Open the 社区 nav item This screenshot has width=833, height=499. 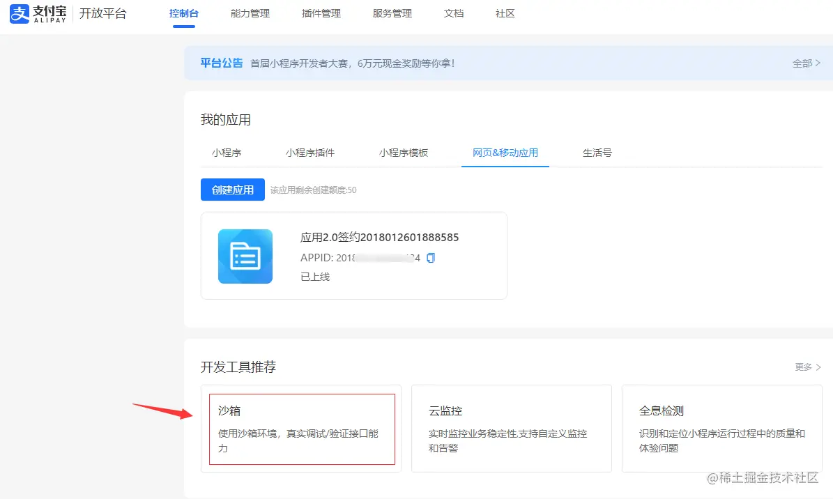coord(505,13)
